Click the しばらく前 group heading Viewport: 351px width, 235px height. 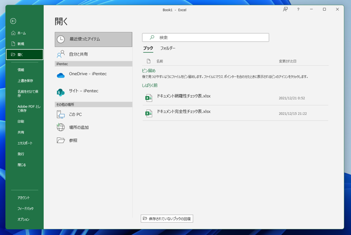(x=150, y=85)
